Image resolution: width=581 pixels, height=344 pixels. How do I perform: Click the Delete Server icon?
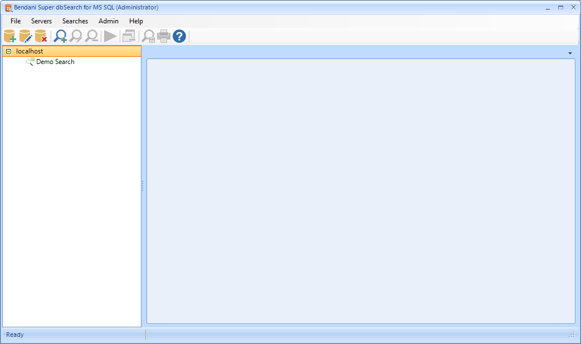click(41, 37)
